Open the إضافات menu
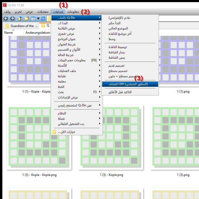The height and width of the screenshot is (199, 199). [58, 12]
